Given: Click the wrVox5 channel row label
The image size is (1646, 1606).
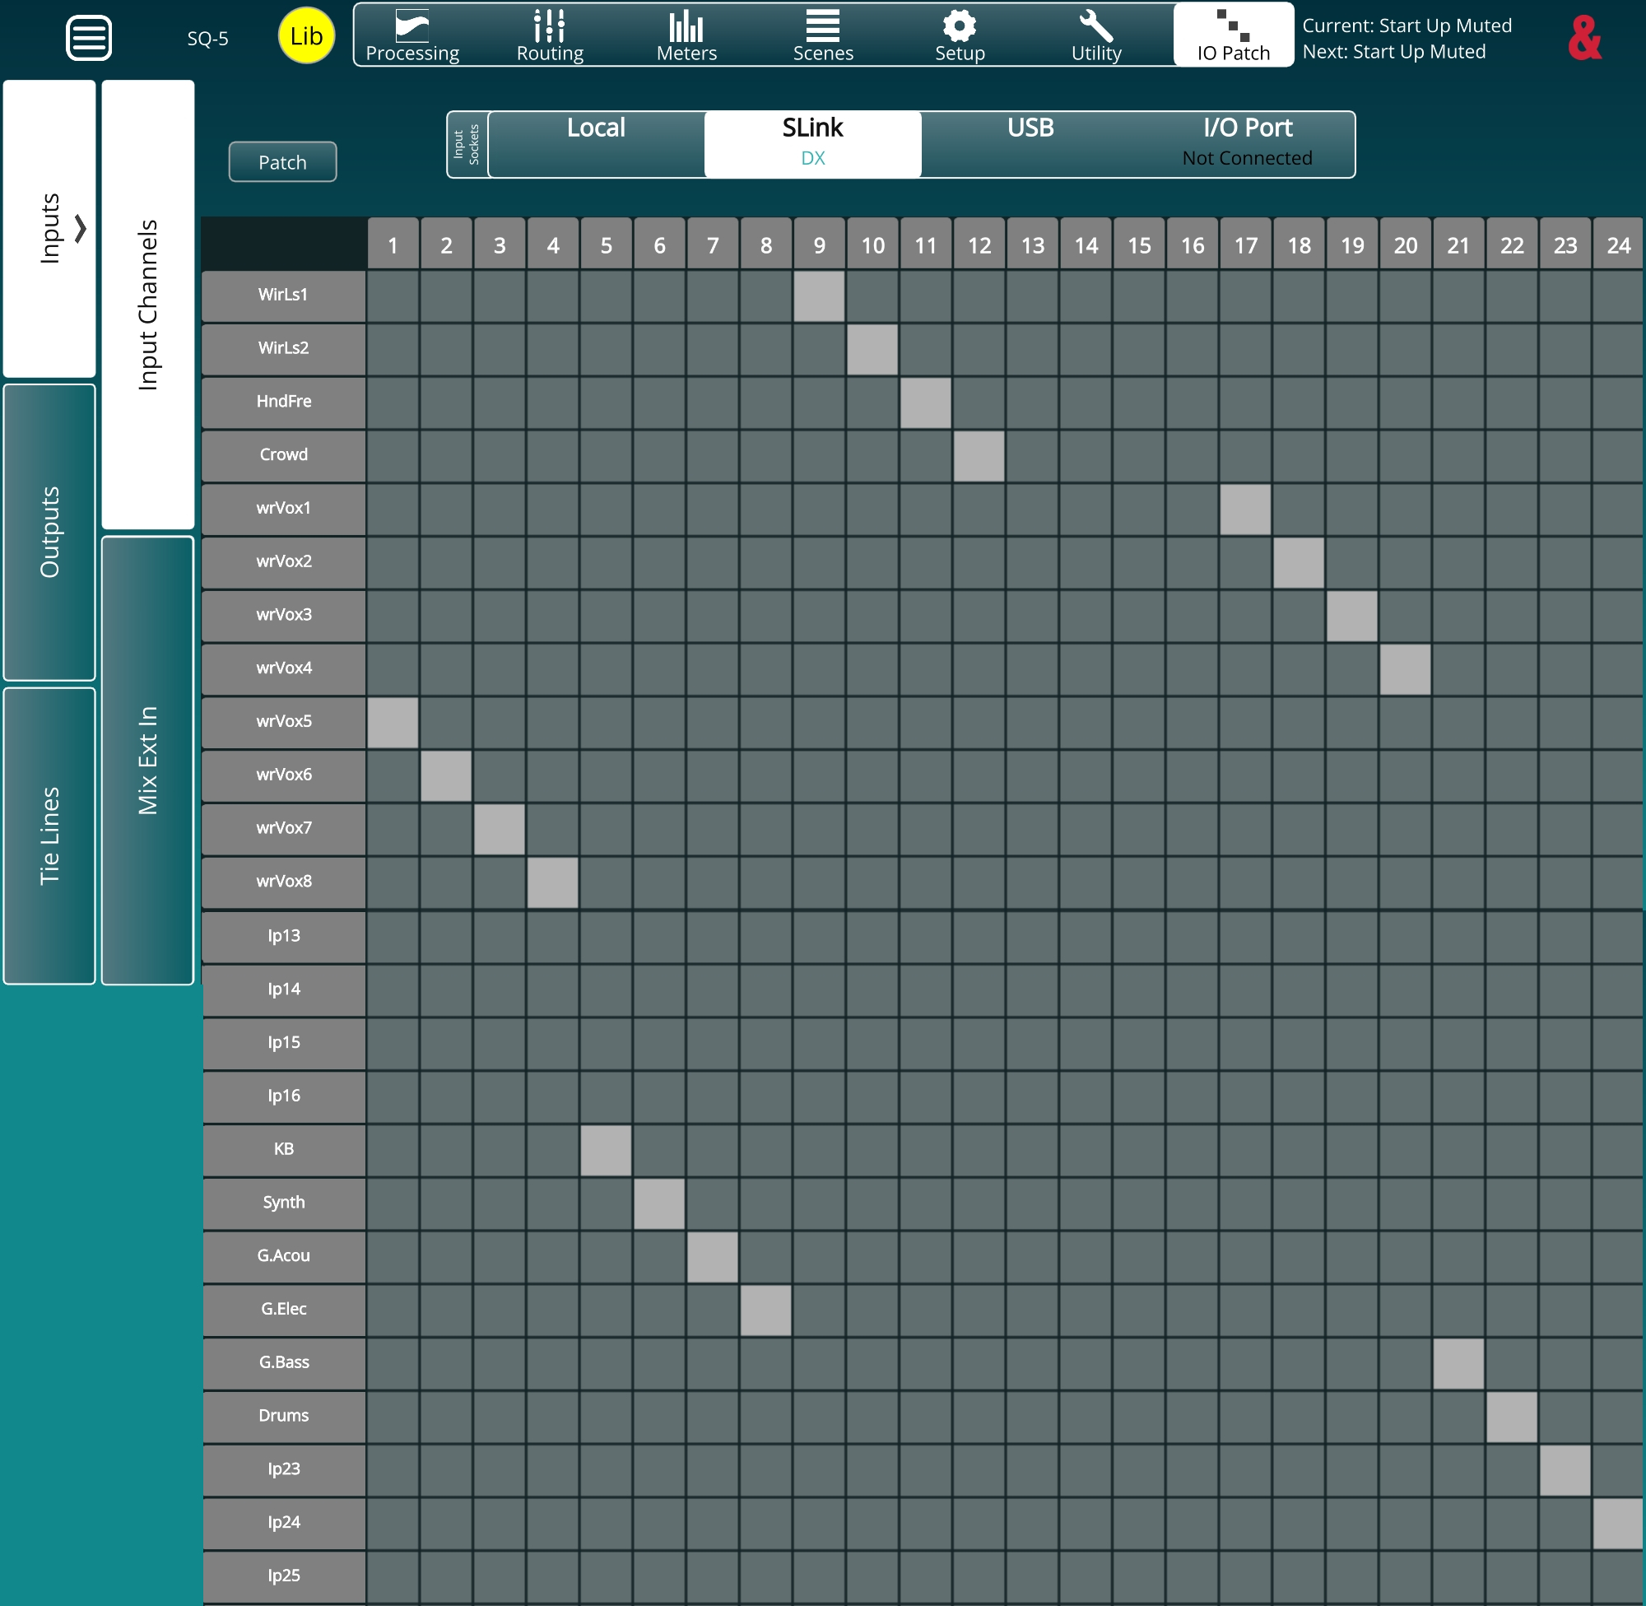Looking at the screenshot, I should [284, 722].
